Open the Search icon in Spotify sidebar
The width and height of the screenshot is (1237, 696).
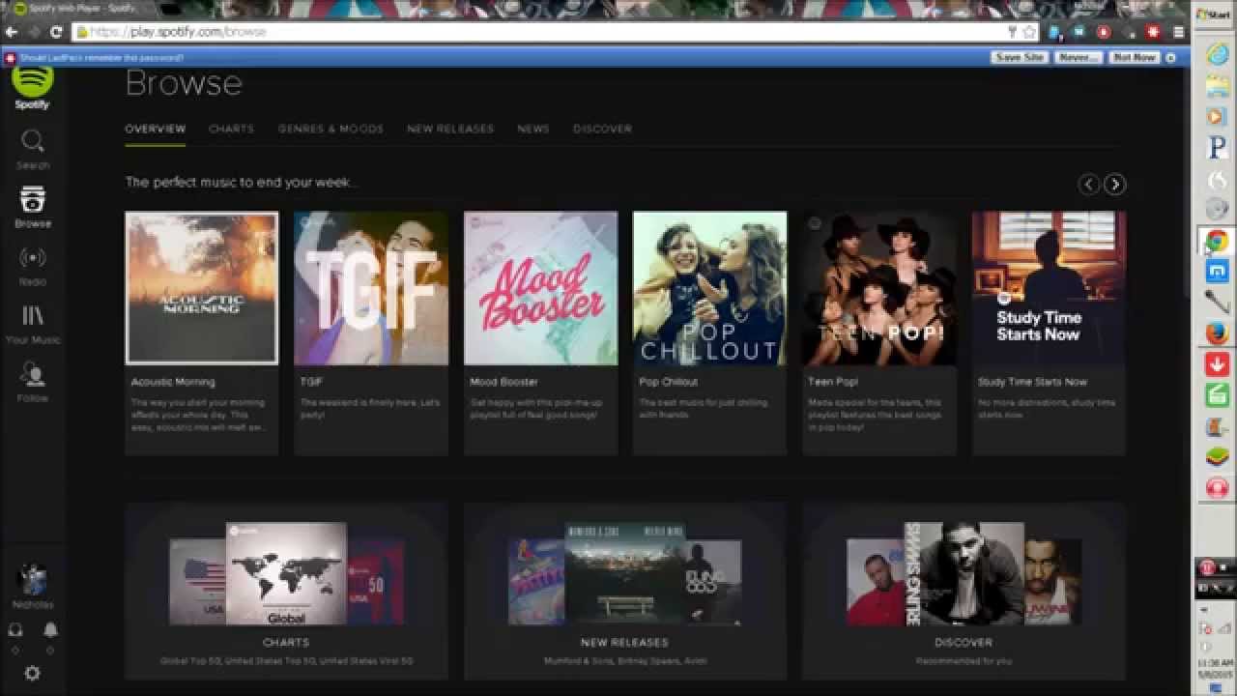coord(32,142)
